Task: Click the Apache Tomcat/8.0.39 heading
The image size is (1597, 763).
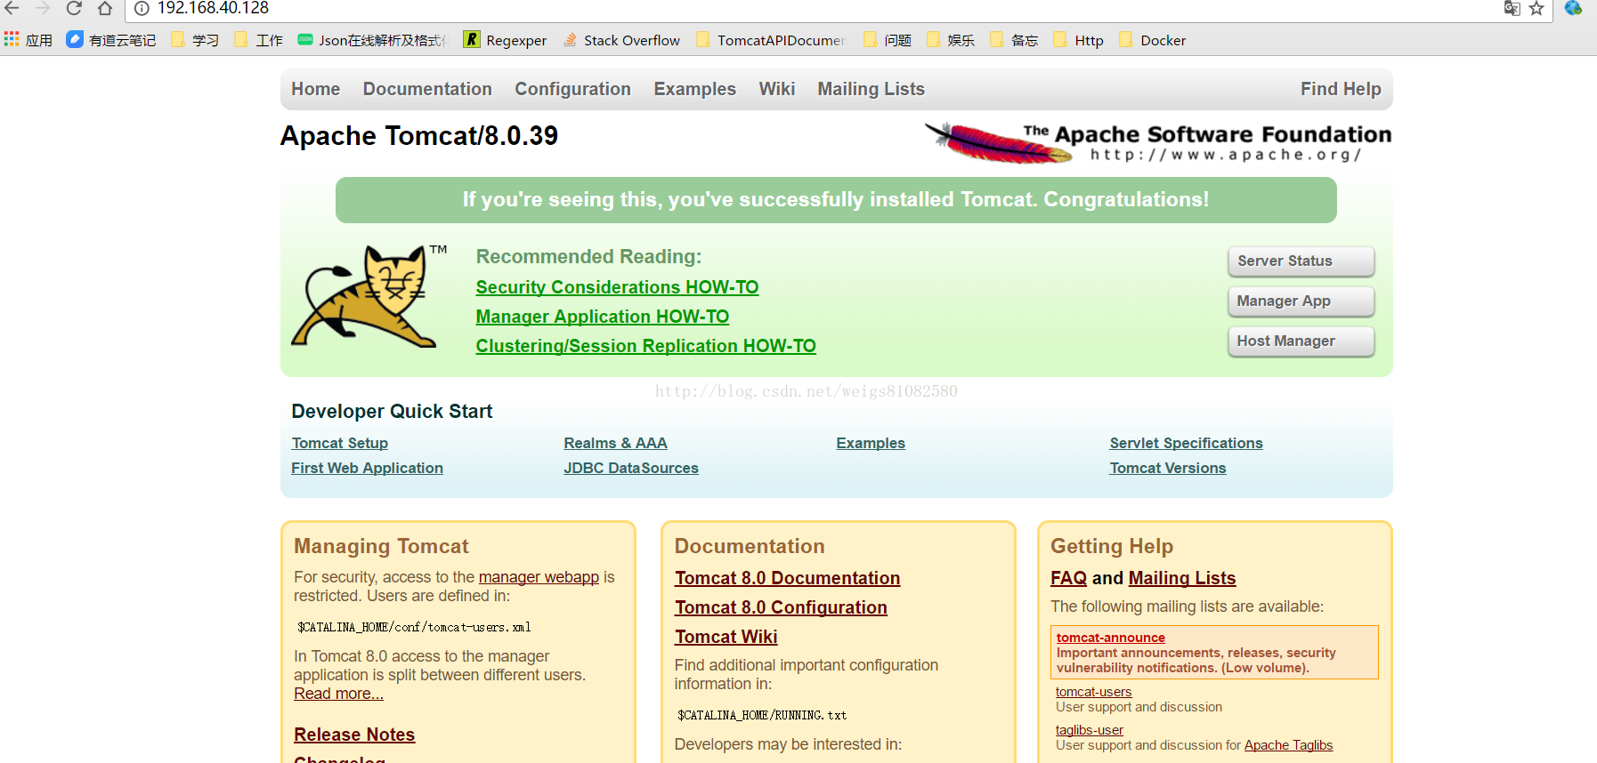Action: coord(419,136)
